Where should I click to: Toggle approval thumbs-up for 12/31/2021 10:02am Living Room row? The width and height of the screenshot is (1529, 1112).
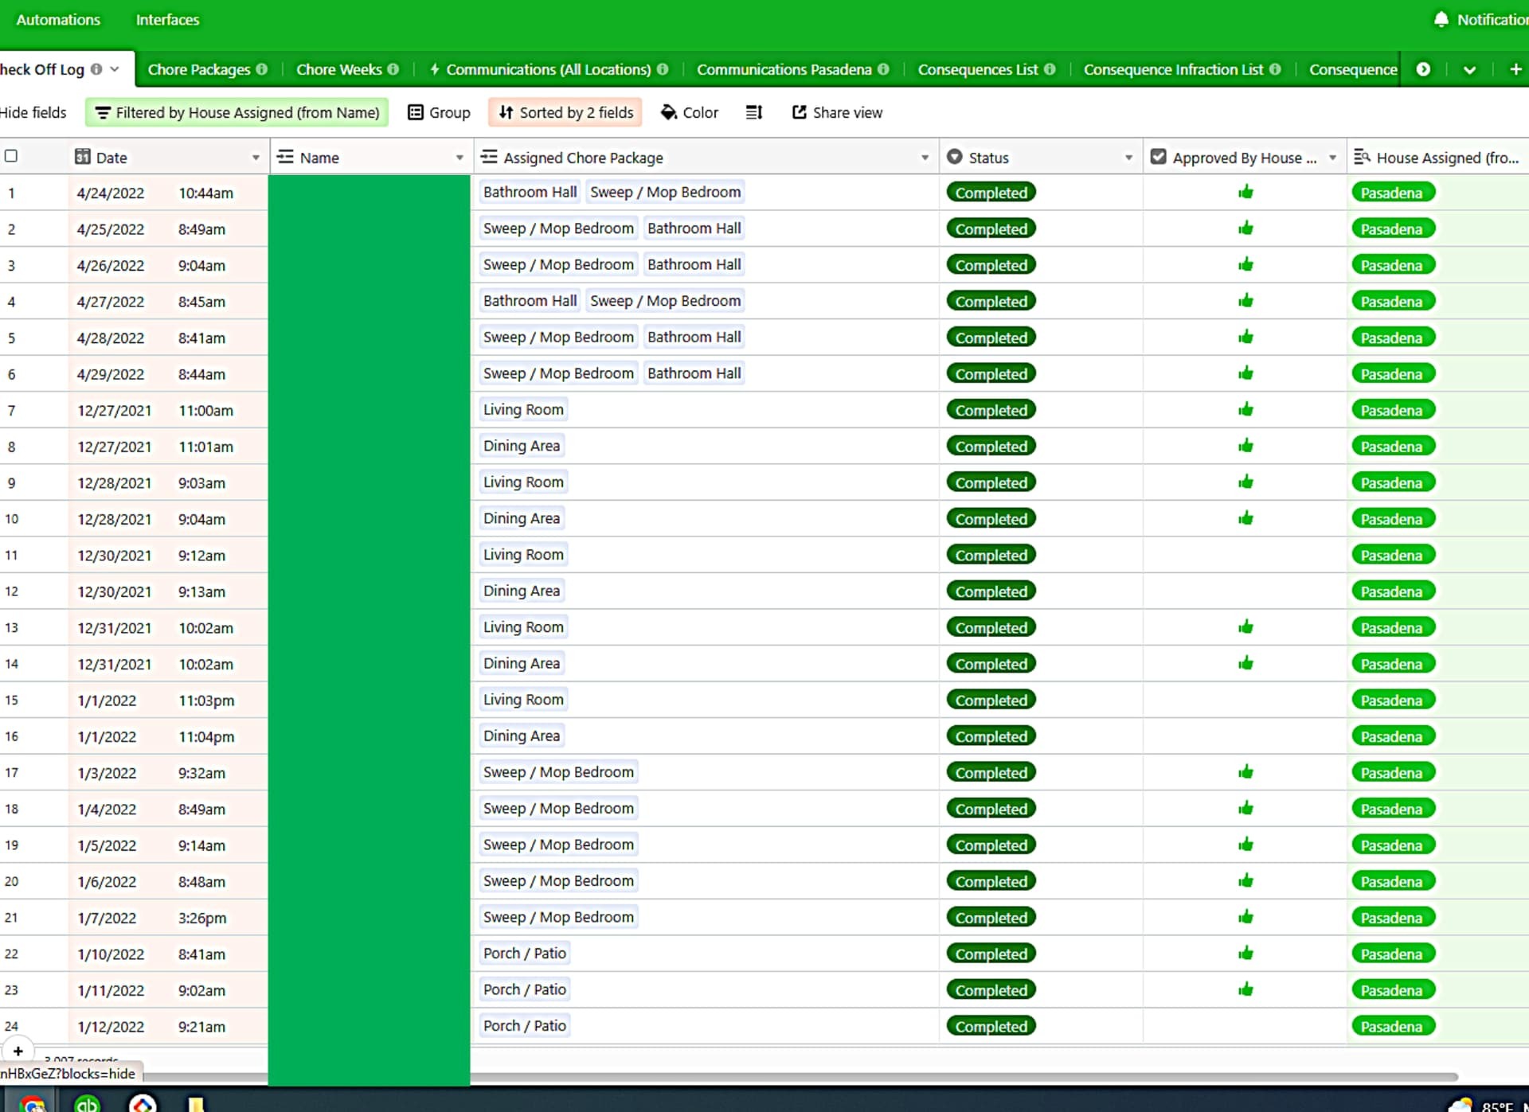point(1245,627)
